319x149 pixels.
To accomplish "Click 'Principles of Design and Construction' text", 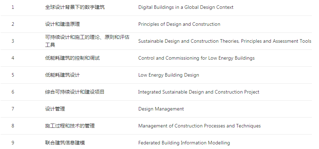I will [x=179, y=24].
